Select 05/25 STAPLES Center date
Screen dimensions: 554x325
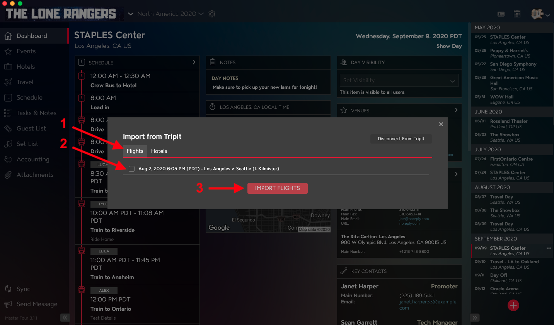511,40
